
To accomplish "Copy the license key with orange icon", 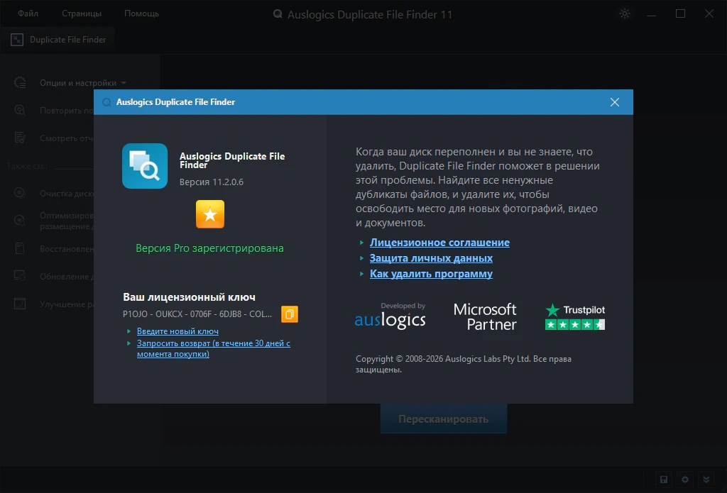I will pos(290,314).
